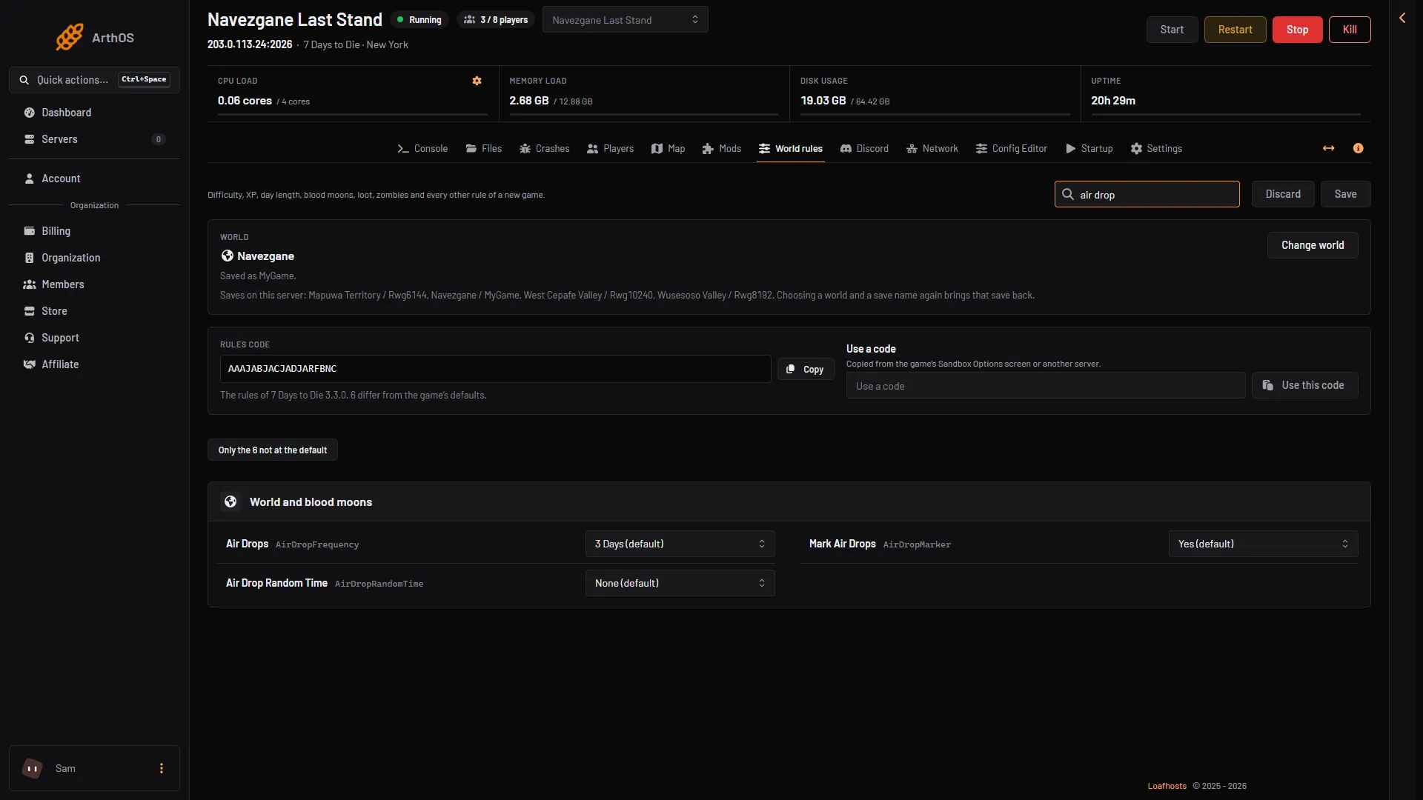Open Air Drop Random Time dropdown
This screenshot has width=1423, height=800.
tap(680, 583)
